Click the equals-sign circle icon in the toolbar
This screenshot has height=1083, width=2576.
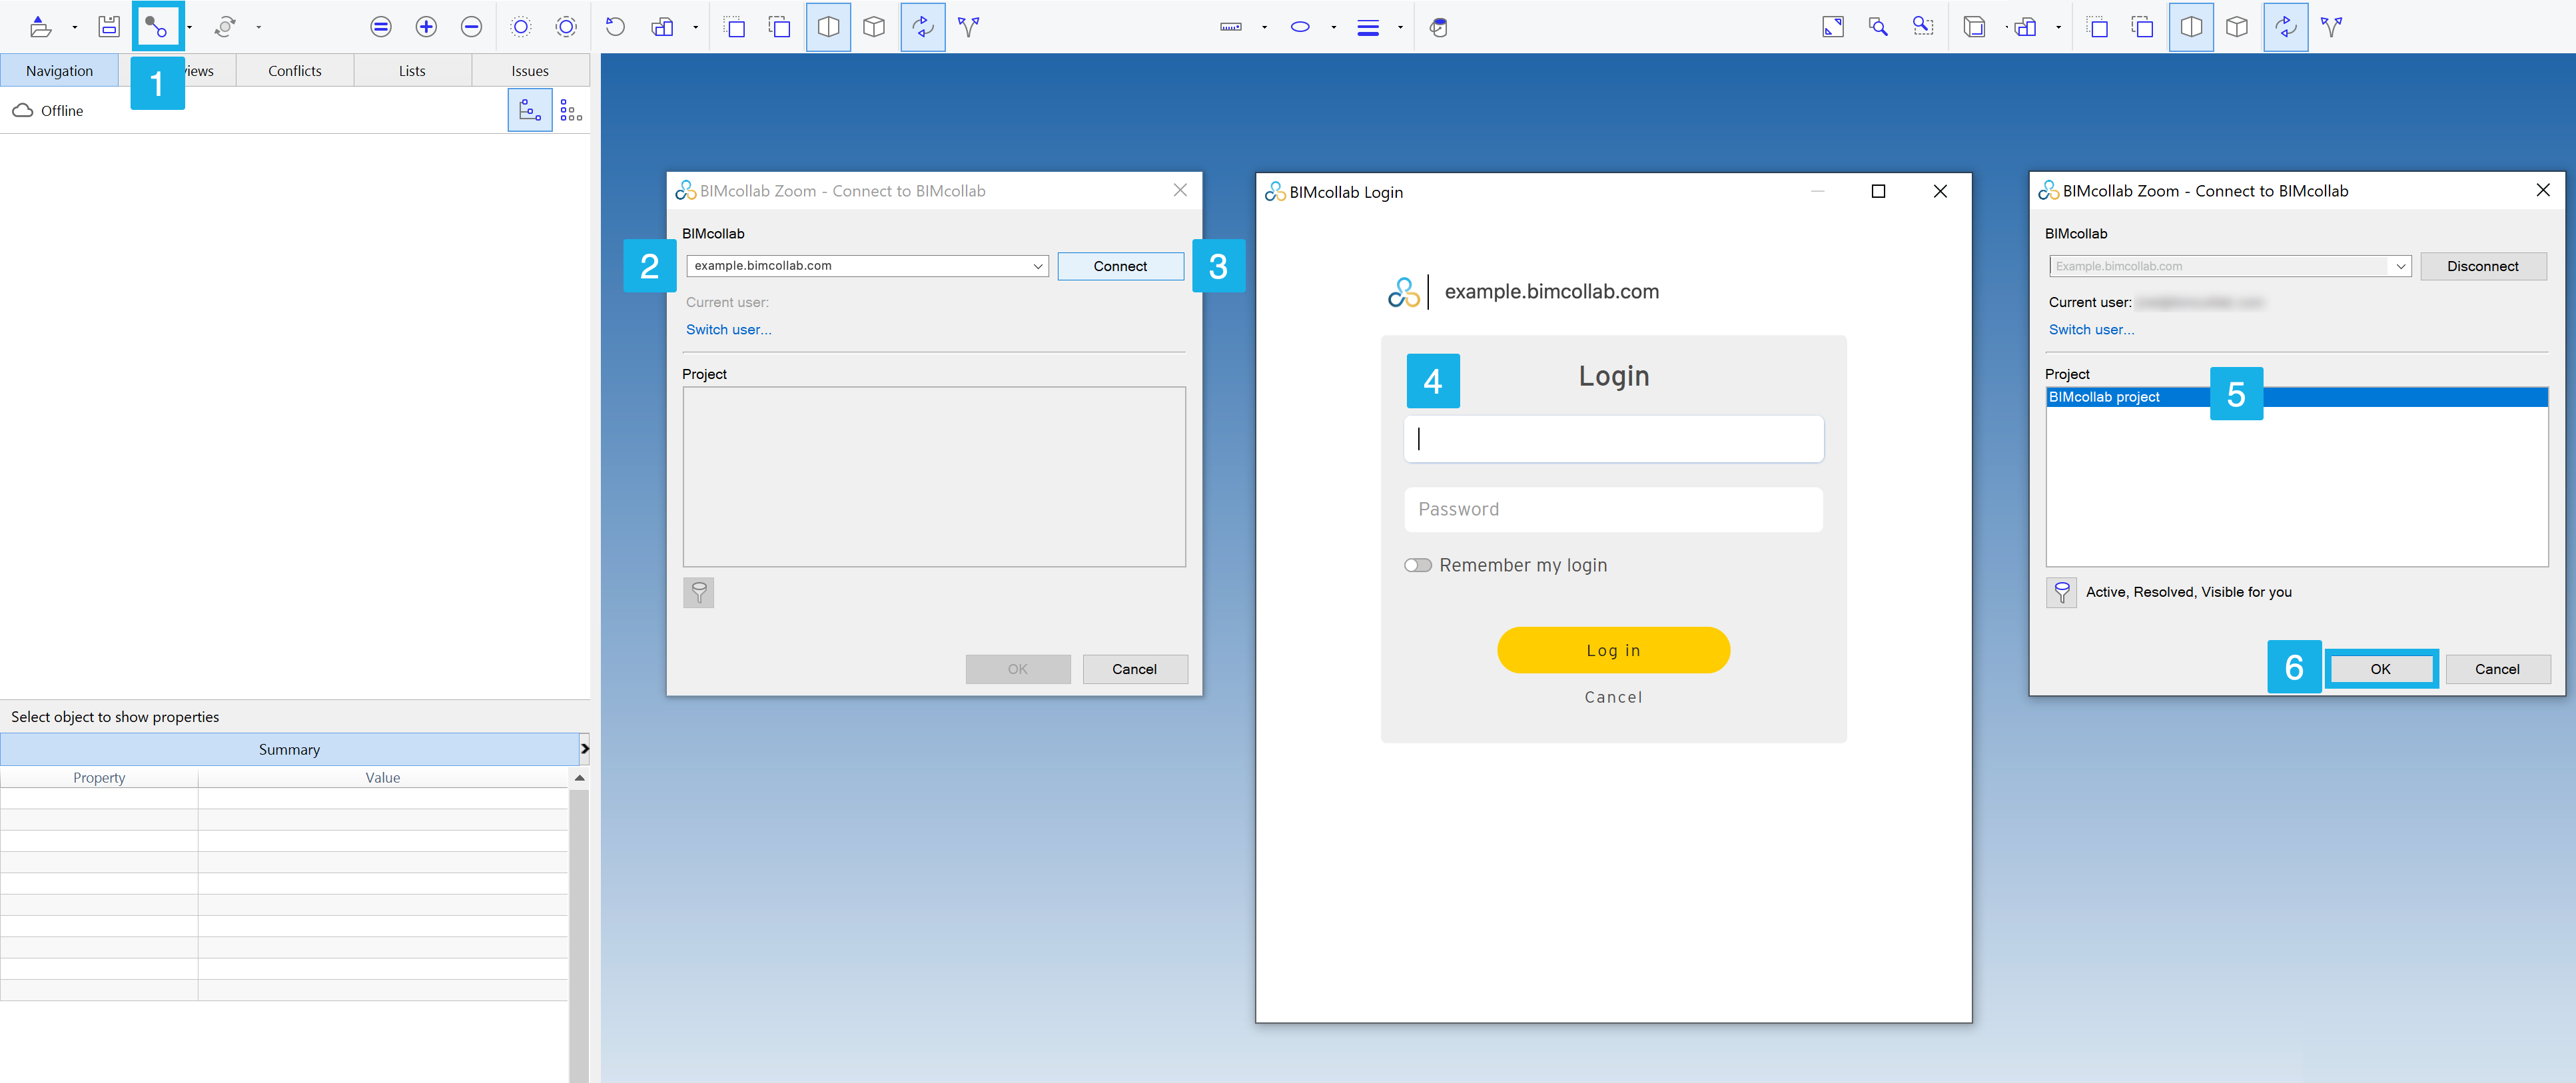click(381, 27)
